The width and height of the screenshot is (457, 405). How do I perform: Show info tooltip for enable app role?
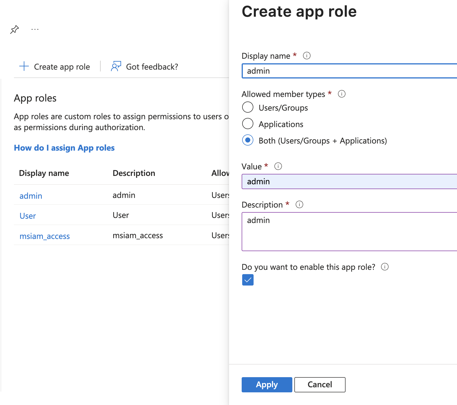click(385, 267)
